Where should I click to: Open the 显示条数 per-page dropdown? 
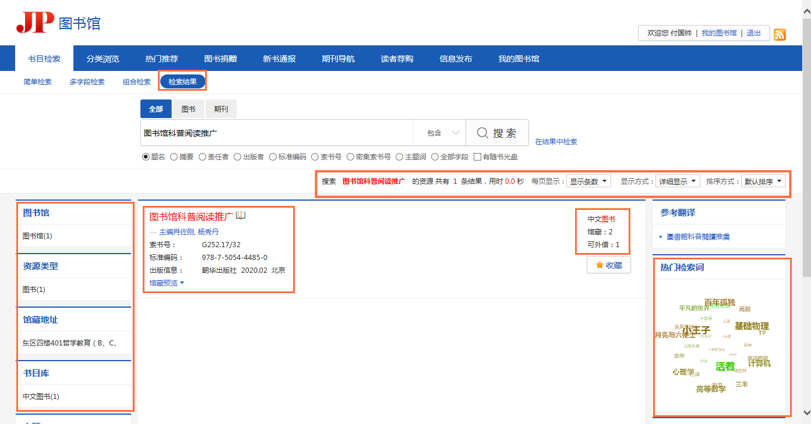point(588,181)
